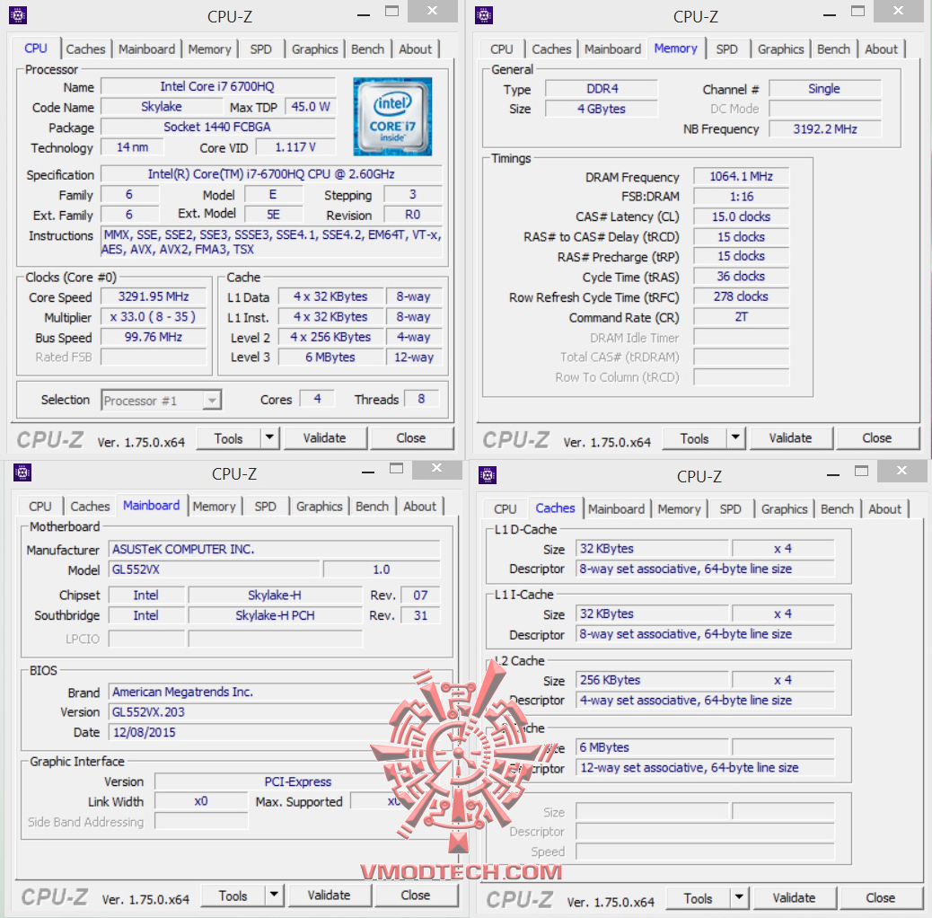This screenshot has width=932, height=918.
Task: Open SPD tab in Memory window
Action: (x=726, y=49)
